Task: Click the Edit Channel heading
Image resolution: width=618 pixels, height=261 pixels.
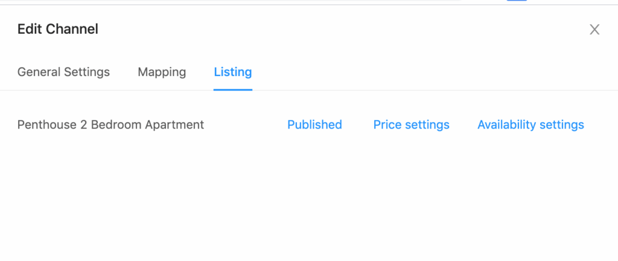Action: click(x=58, y=28)
